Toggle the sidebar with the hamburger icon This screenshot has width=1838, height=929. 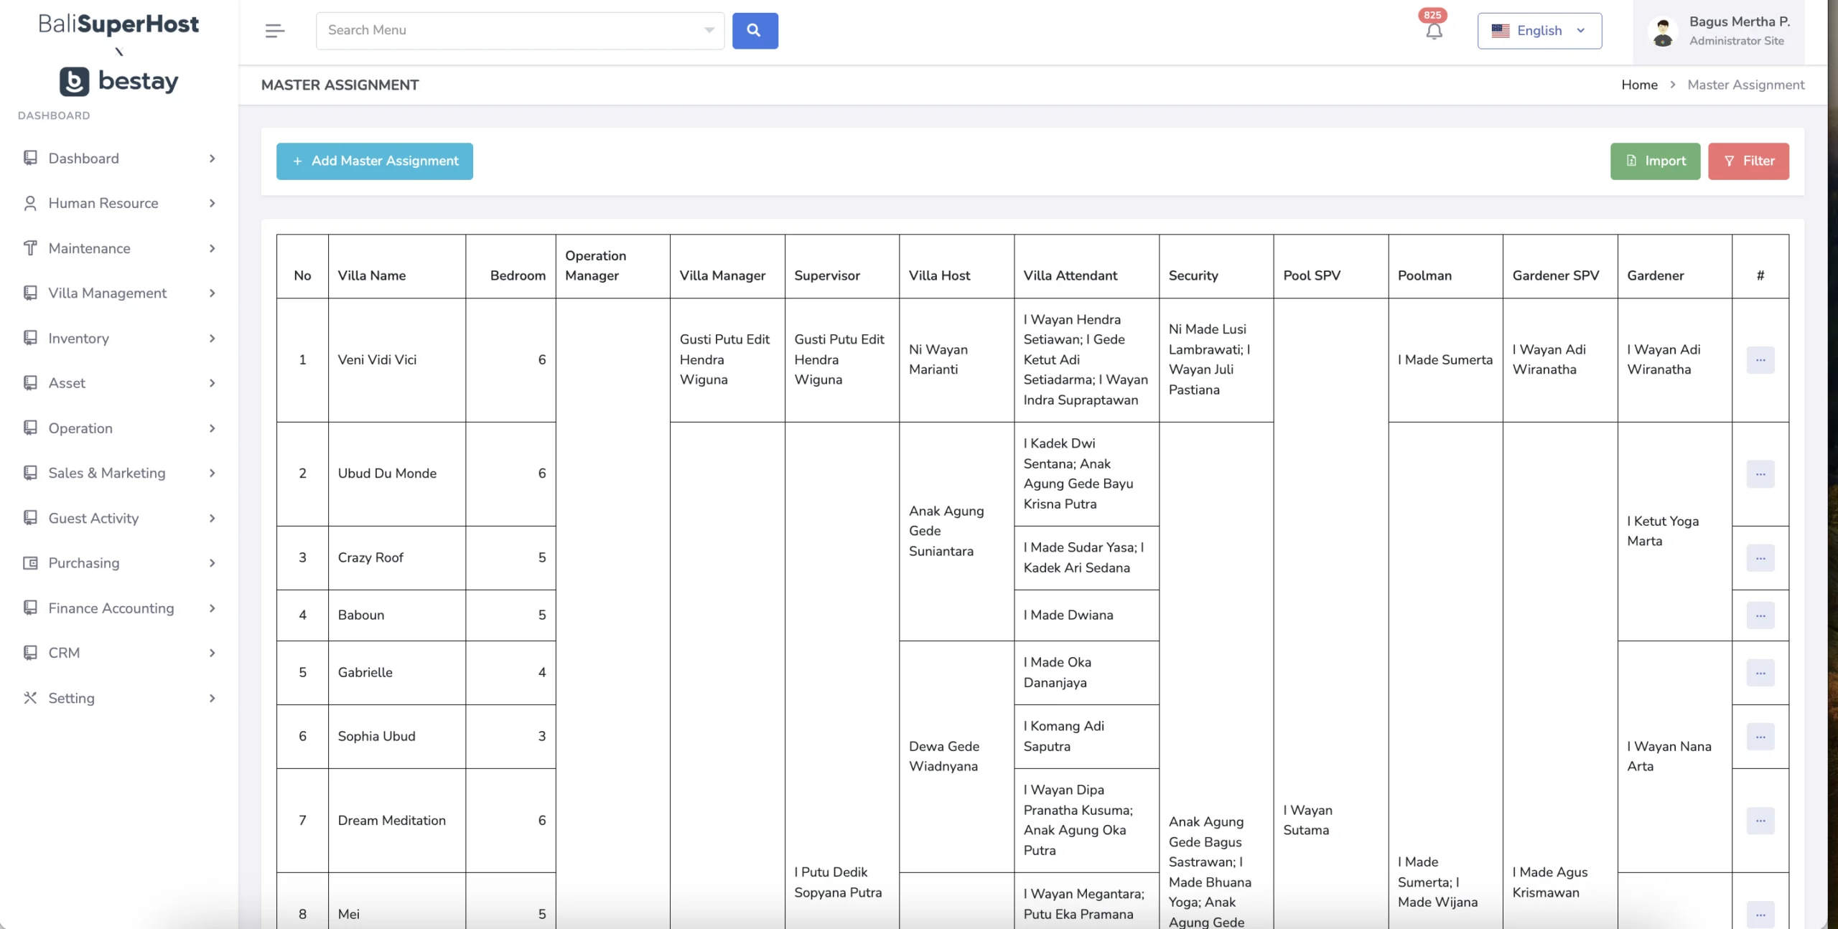275,31
